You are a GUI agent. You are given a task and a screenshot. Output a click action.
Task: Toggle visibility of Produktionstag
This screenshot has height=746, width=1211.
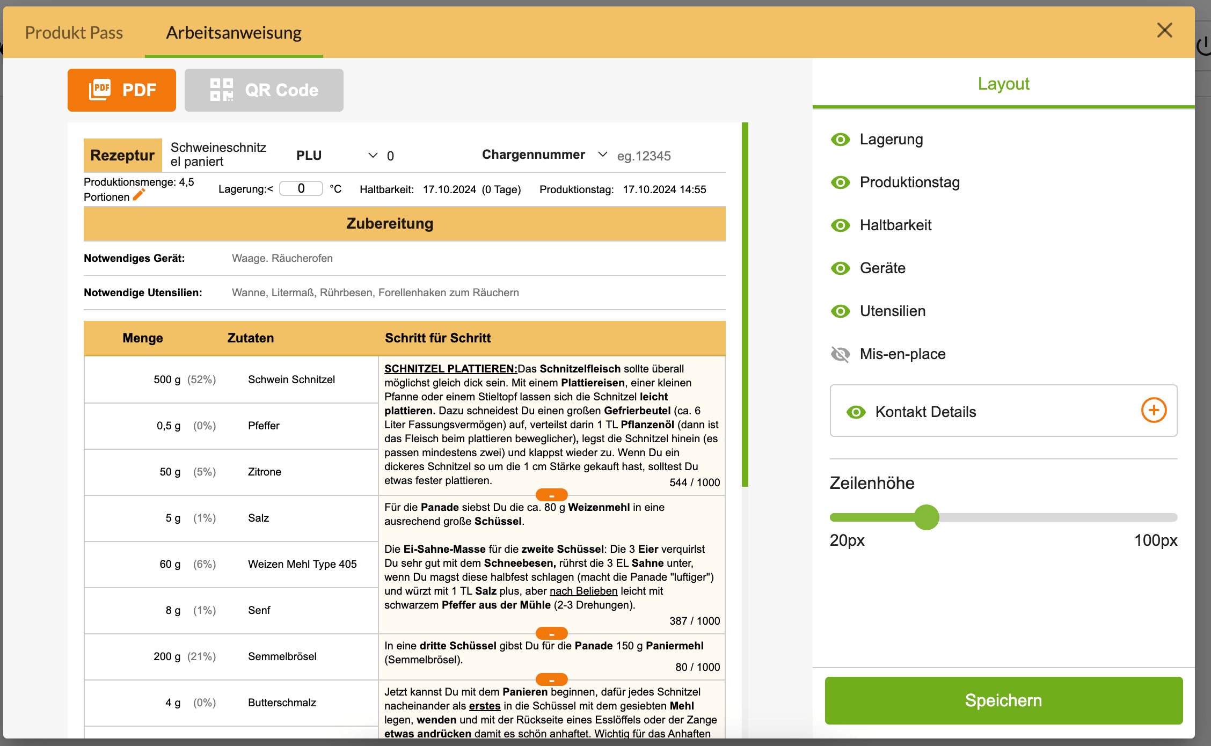841,182
